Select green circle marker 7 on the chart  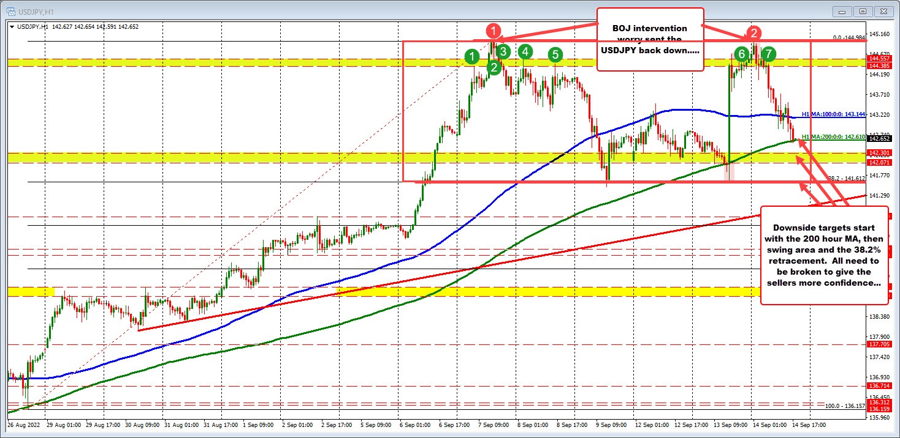769,54
